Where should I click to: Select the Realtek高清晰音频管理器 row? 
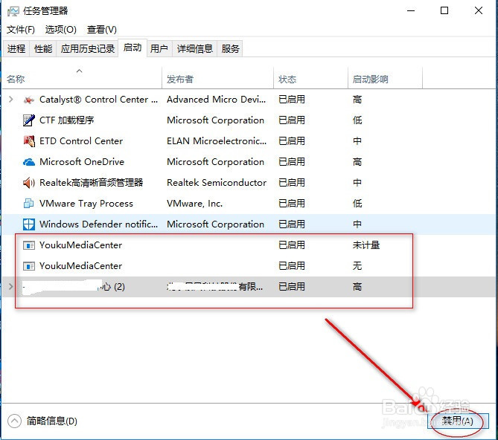(249, 183)
